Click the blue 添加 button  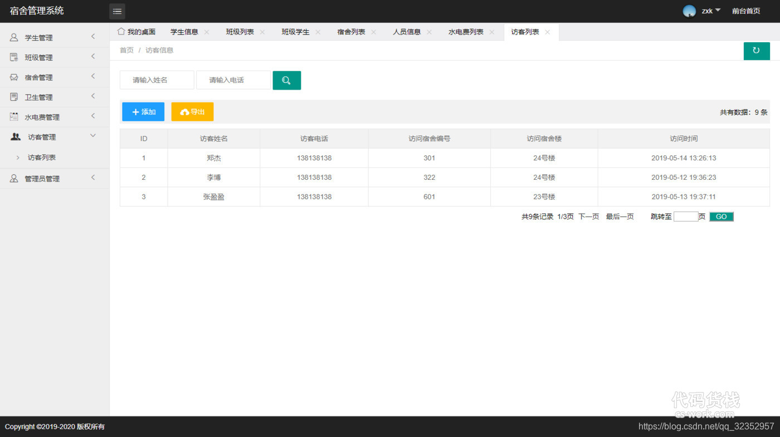coord(143,112)
